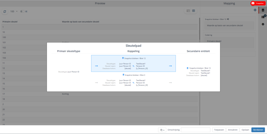Switch to card view icon
267x134 pixels.
pyautogui.click(x=188, y=11)
